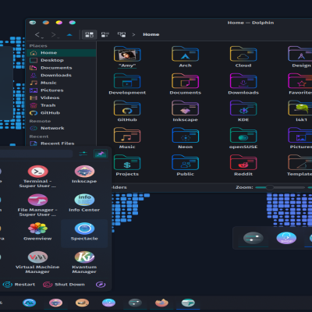Select the "Amy" folder
Image resolution: width=312 pixels, height=312 pixels.
[x=127, y=57]
